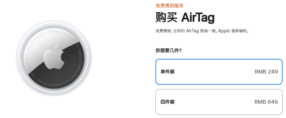Click the RMB 249 price
The width and height of the screenshot is (286, 118).
tap(266, 72)
